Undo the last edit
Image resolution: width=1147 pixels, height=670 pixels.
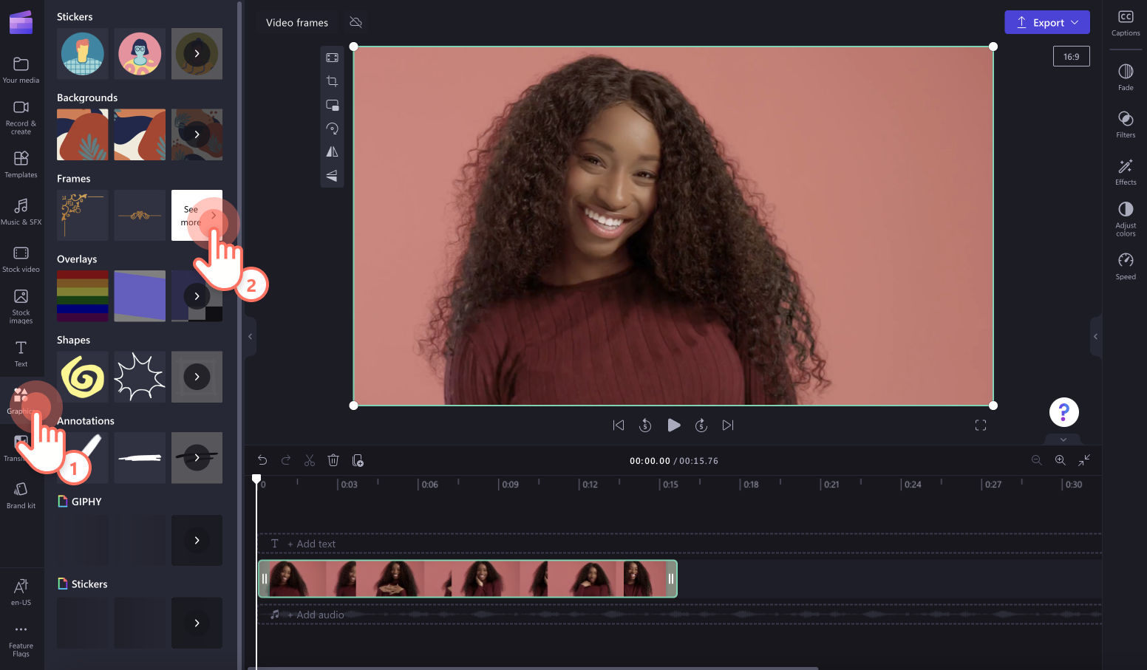(262, 459)
